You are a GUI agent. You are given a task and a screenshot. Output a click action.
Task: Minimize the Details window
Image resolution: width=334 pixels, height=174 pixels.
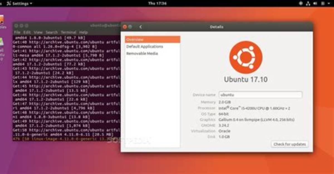[130, 27]
